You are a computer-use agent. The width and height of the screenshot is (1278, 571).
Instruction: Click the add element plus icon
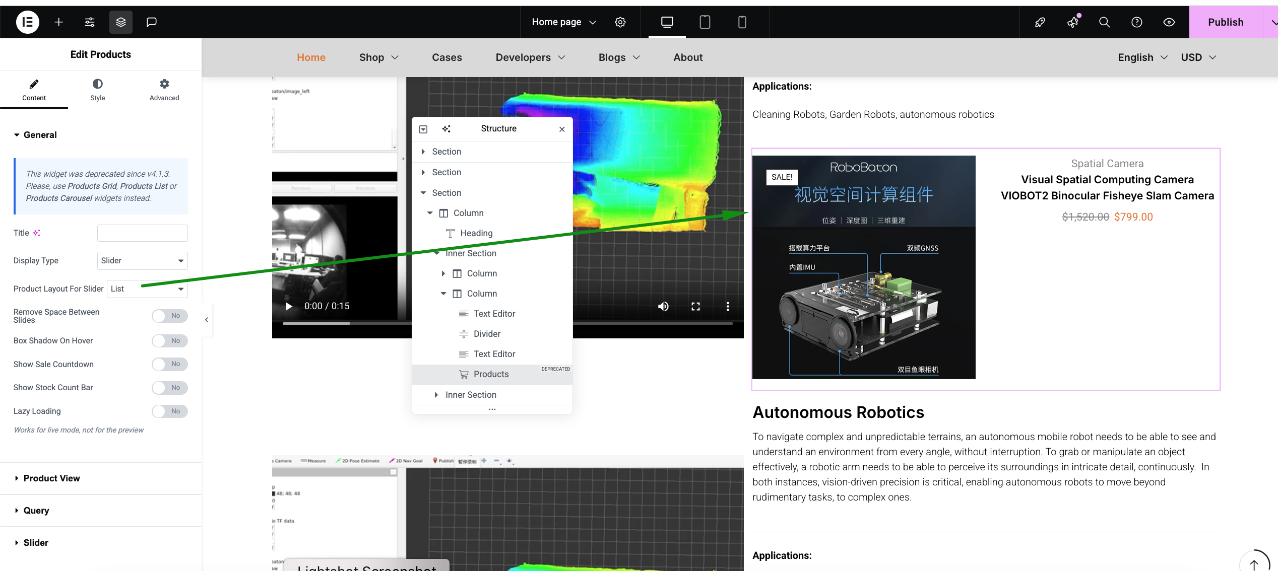click(59, 22)
